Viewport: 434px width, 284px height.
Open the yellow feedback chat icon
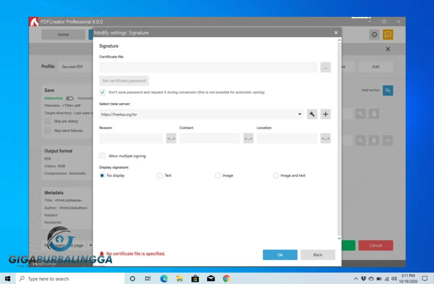387,34
